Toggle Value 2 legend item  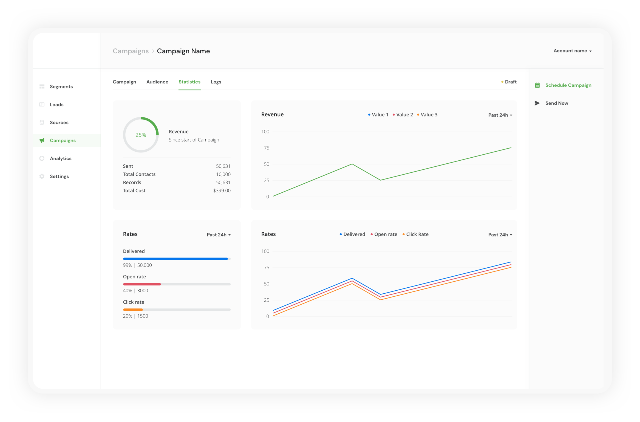coord(403,115)
